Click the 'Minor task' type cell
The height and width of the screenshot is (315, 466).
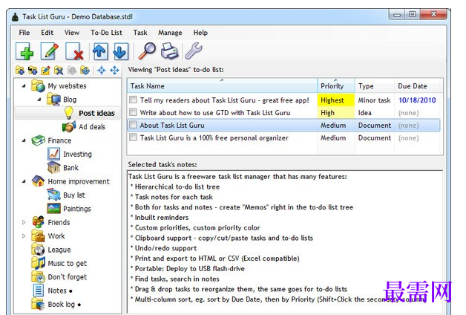[374, 100]
